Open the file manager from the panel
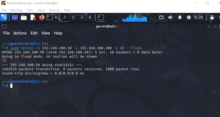The image size is (220, 117). tap(24, 17)
